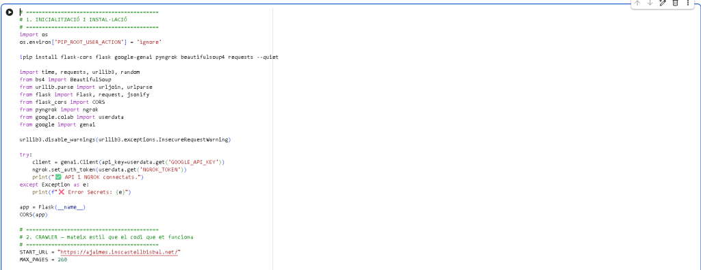The height and width of the screenshot is (270, 701).
Task: Click the 'GOOGLE_API_KEY' string in the code
Action: [x=194, y=162]
